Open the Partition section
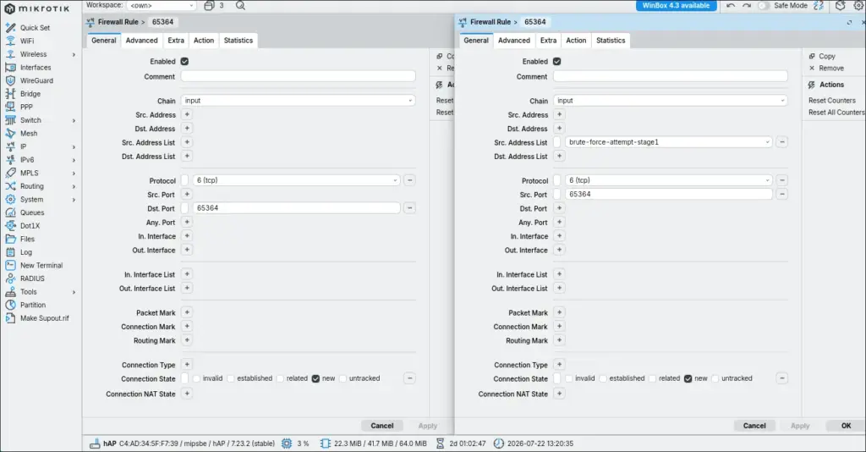 (33, 305)
